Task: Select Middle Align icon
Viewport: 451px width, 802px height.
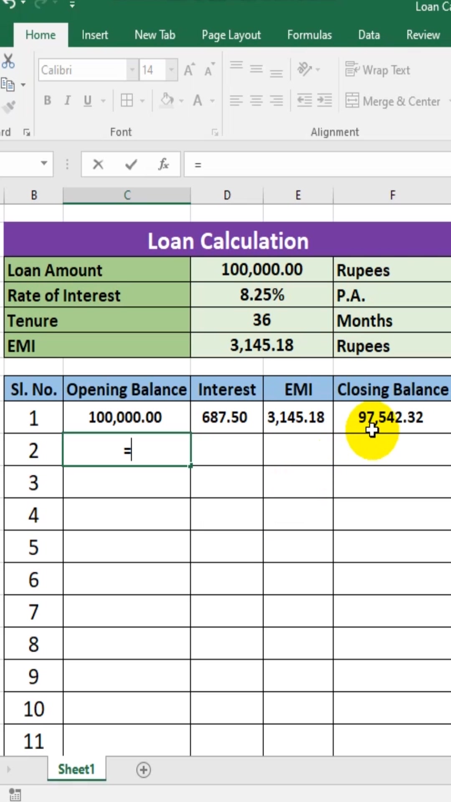Action: click(x=256, y=69)
